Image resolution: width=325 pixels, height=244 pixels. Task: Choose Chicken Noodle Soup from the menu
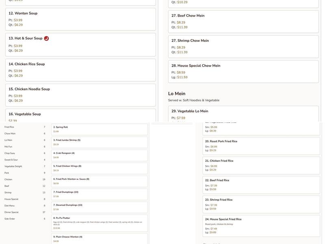29,89
